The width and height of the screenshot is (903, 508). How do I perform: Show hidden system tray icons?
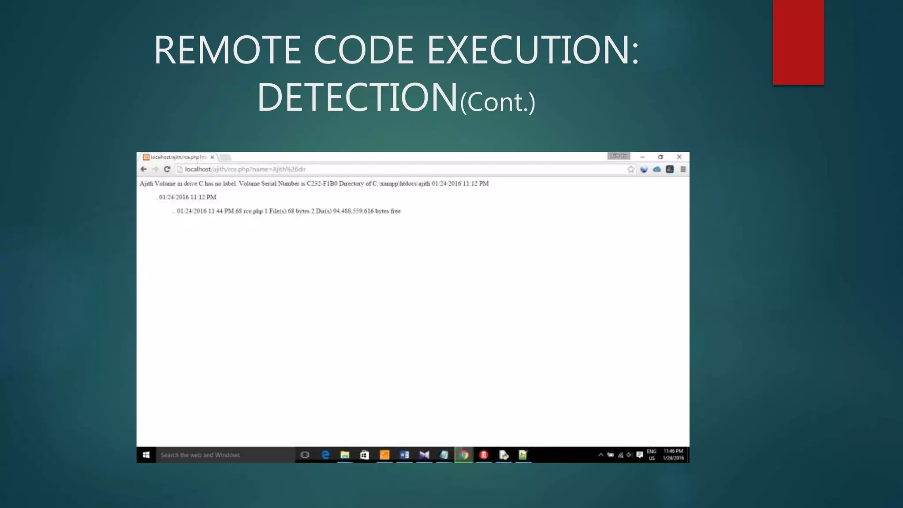(601, 455)
